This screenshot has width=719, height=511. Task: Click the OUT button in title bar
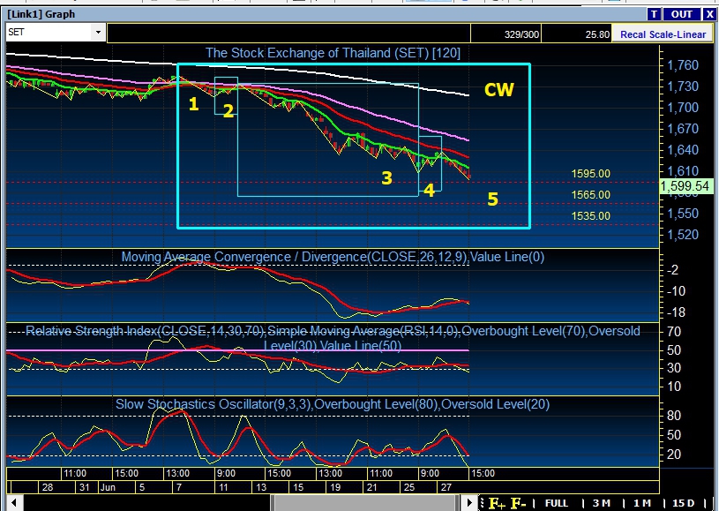pyautogui.click(x=681, y=14)
